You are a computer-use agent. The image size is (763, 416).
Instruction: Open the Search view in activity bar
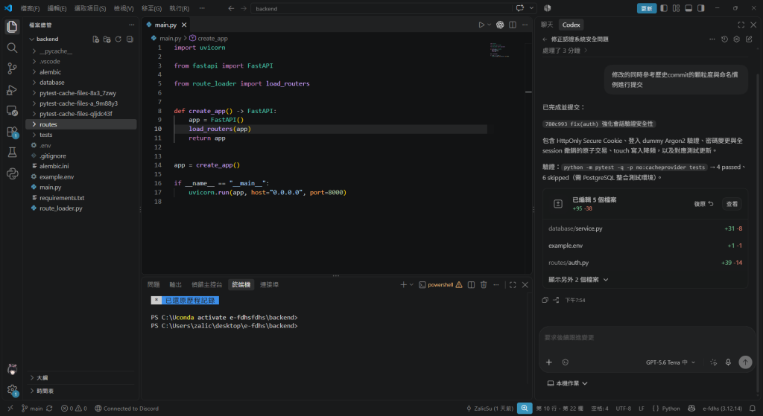[12, 48]
